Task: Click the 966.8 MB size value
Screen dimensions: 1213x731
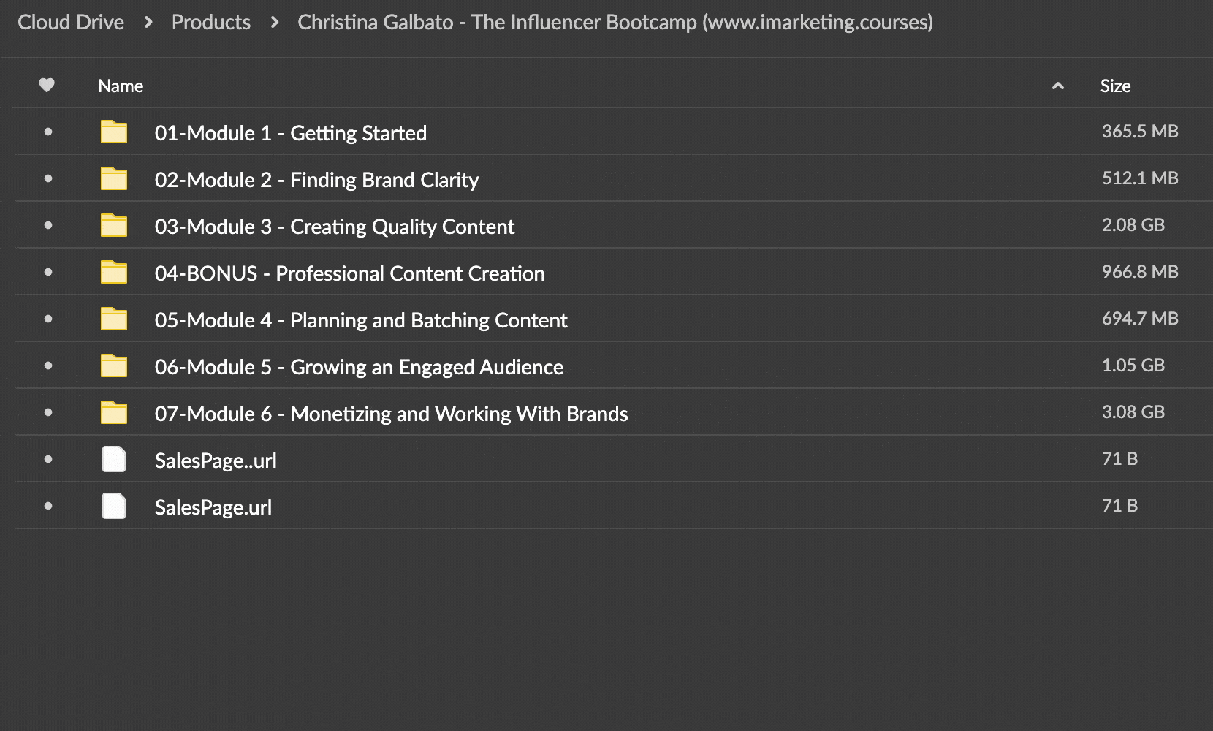Action: click(1140, 272)
